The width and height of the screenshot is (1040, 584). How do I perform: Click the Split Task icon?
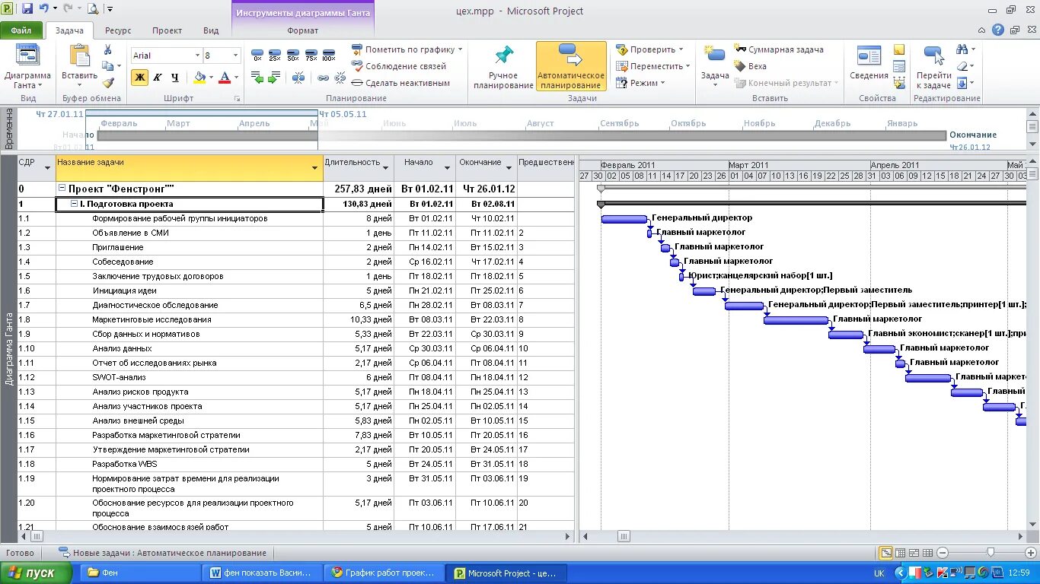coord(298,78)
